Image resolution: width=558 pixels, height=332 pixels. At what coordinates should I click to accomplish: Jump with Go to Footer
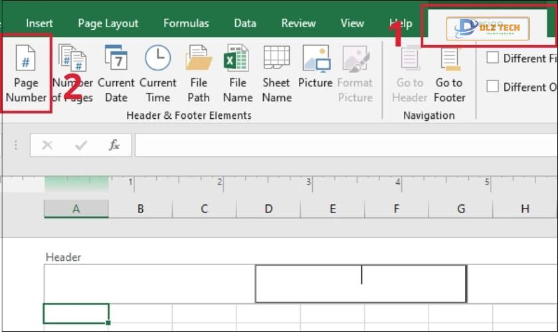(449, 74)
